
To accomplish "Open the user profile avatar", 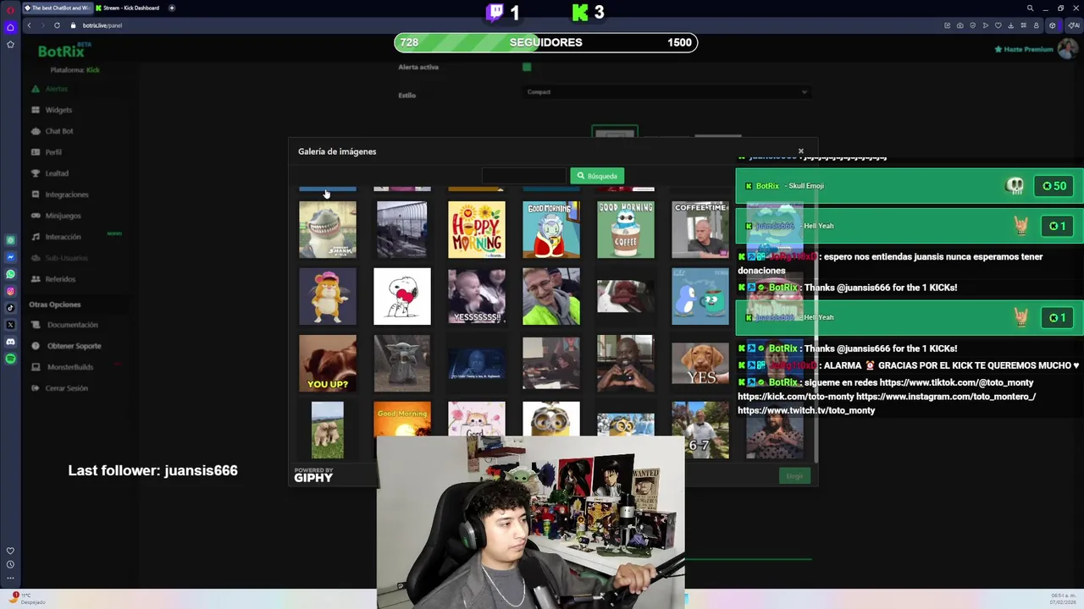I will coord(1067,49).
